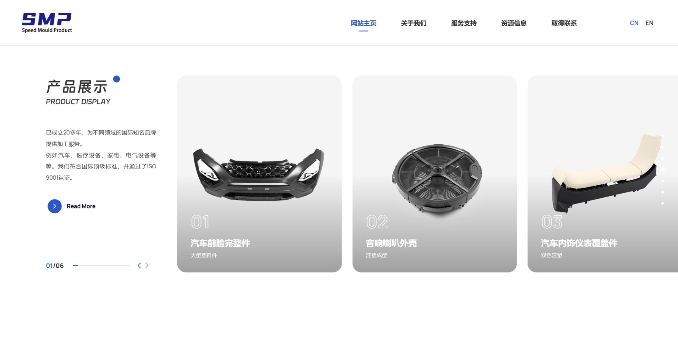Viewport: 678px width, 348px height.
Task: Select the bottom white page indicator dot
Action: coord(662,203)
